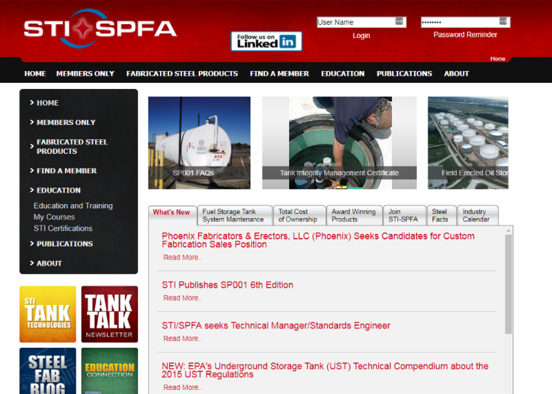
Task: Switch to Award Winning Products tab
Action: [x=355, y=215]
